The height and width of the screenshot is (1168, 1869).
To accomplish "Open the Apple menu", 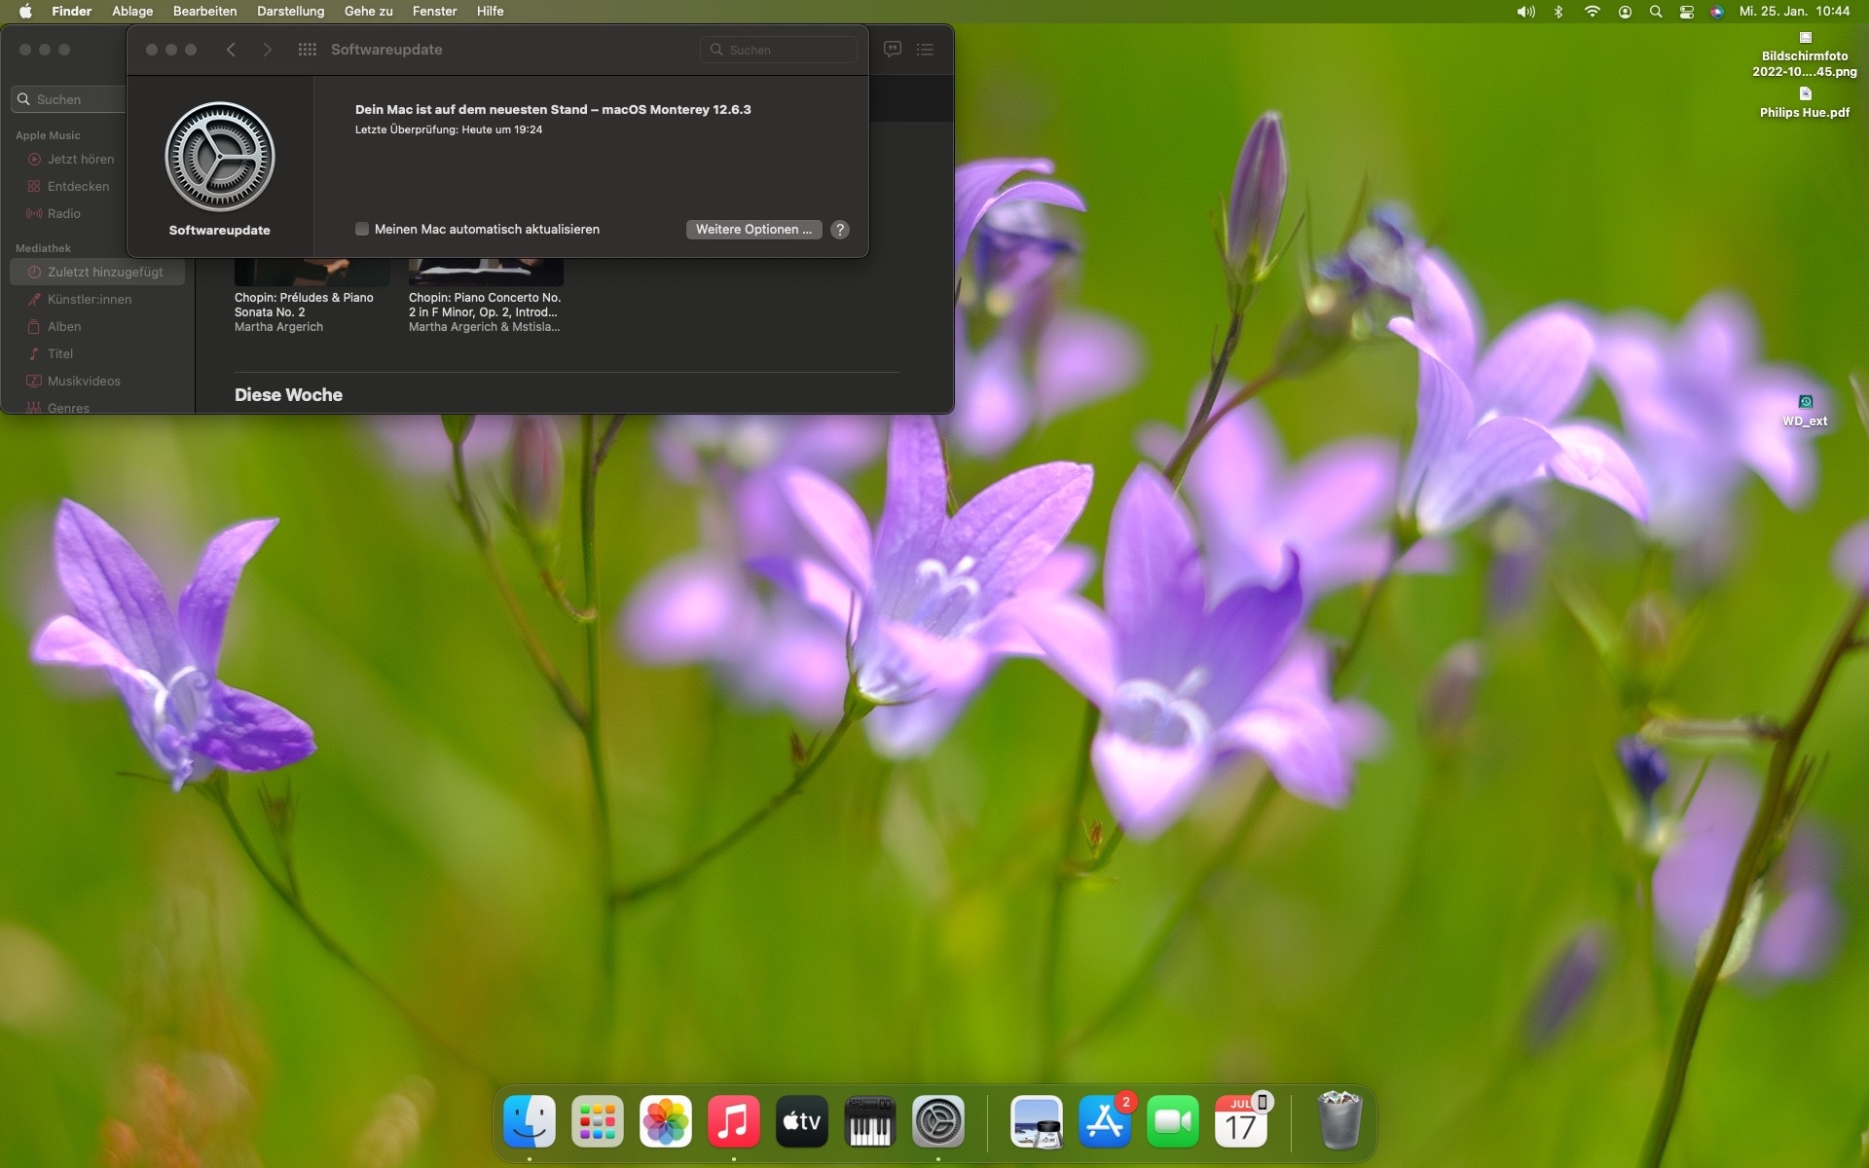I will click(x=25, y=12).
